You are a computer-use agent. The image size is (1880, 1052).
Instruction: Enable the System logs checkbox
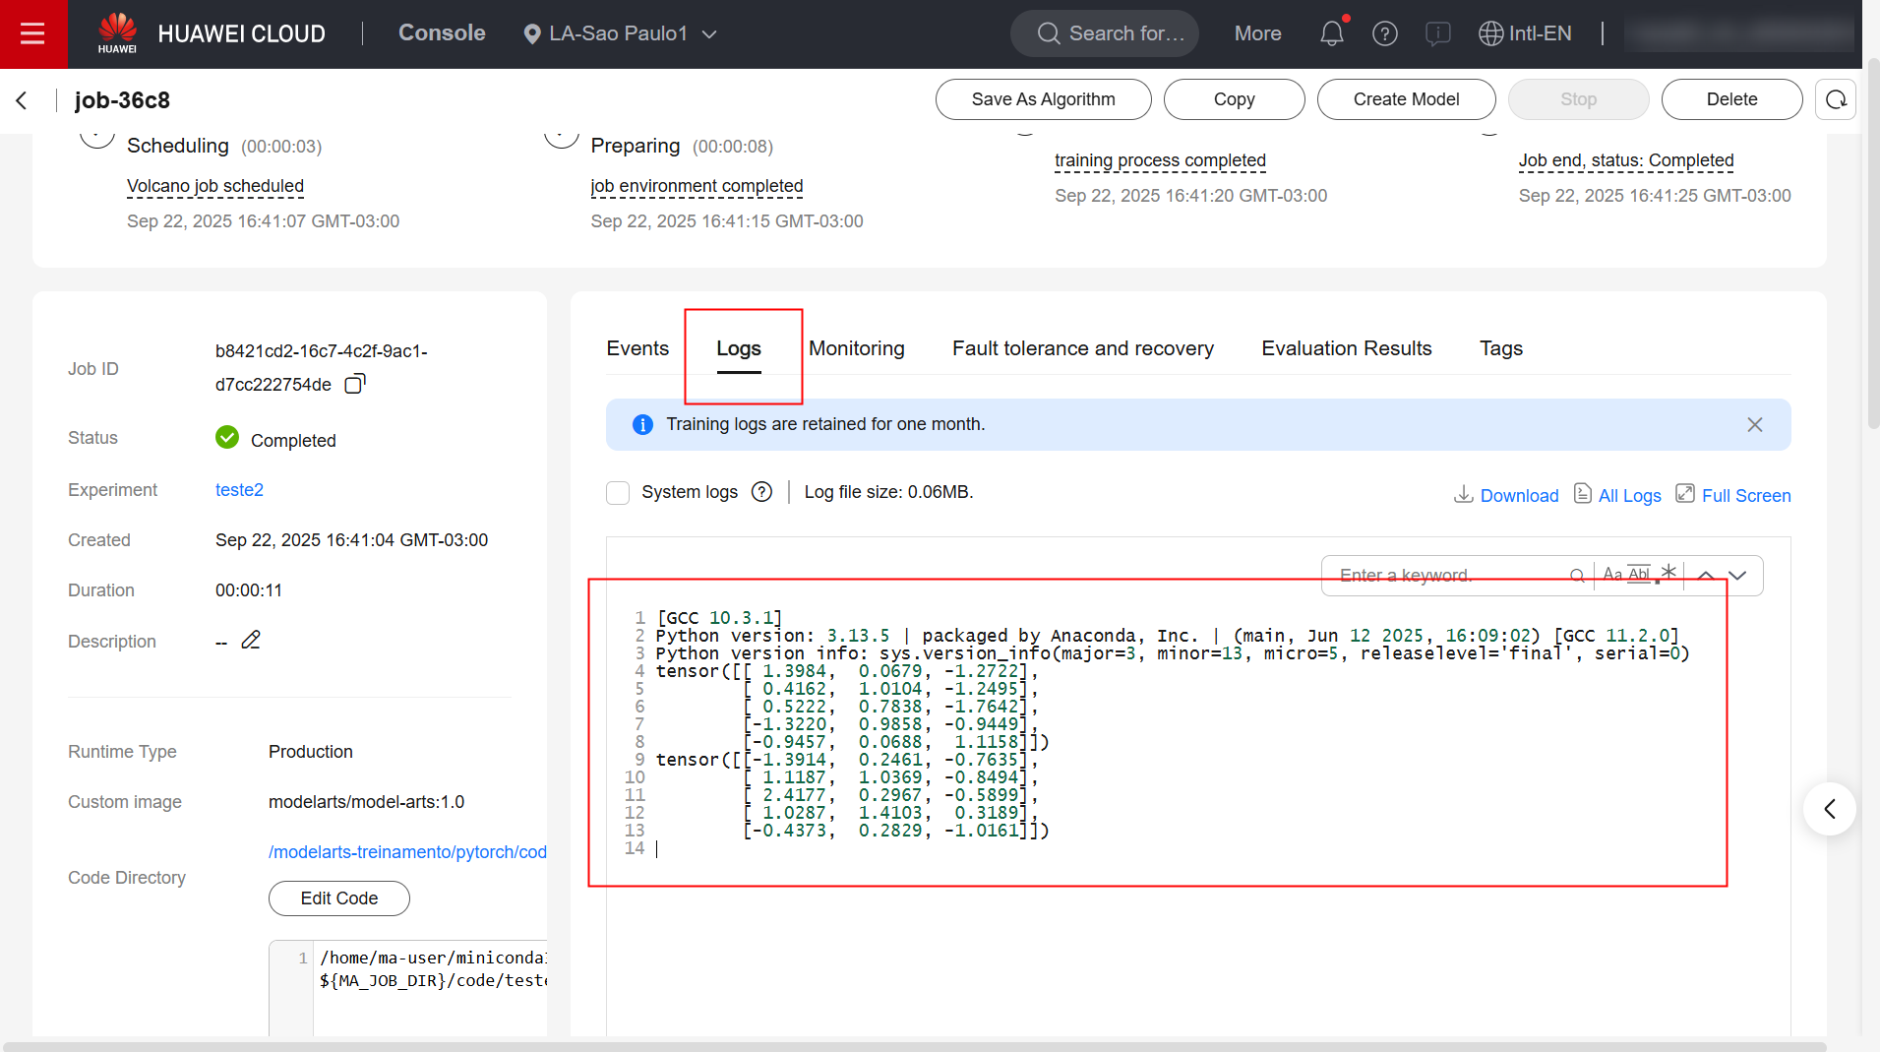(x=618, y=492)
